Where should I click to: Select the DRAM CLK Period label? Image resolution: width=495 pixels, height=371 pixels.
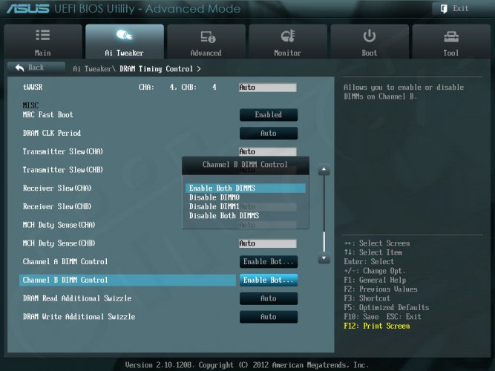point(51,134)
